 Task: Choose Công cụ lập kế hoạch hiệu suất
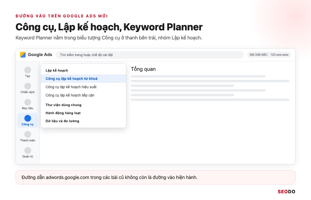click(83, 87)
